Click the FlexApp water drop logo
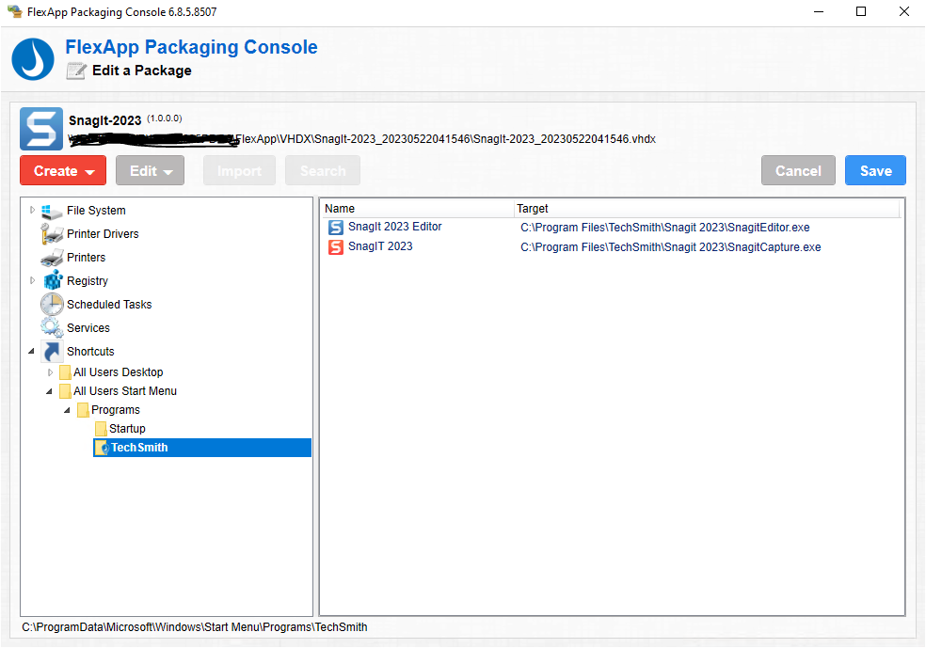Image resolution: width=926 pixels, height=648 pixels. pyautogui.click(x=33, y=59)
